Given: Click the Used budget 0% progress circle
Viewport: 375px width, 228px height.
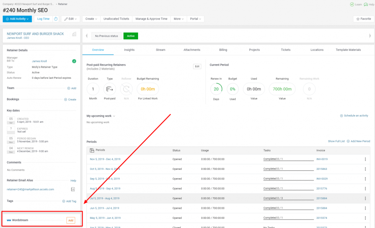Looking at the screenshot, I should [x=233, y=89].
